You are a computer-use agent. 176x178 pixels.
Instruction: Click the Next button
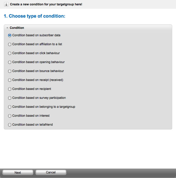click(x=18, y=172)
